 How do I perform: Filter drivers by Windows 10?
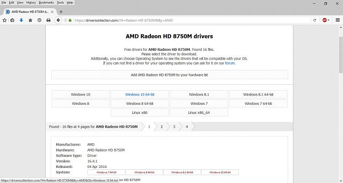point(80,95)
